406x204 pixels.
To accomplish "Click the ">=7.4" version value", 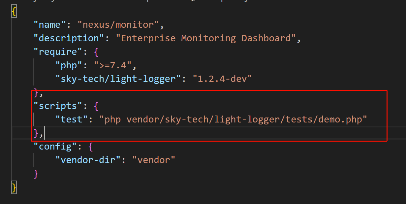I will click(x=113, y=65).
